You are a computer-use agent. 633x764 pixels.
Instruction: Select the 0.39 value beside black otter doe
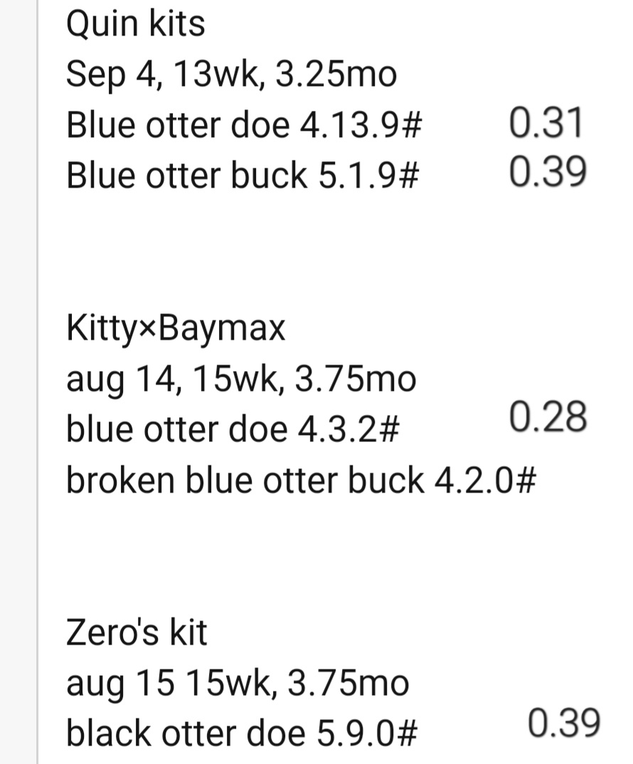564,723
